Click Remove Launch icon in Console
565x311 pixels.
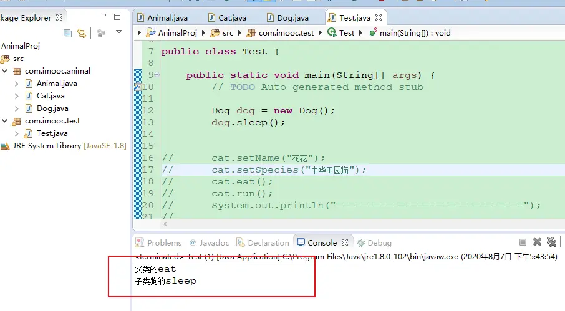pyautogui.click(x=538, y=242)
